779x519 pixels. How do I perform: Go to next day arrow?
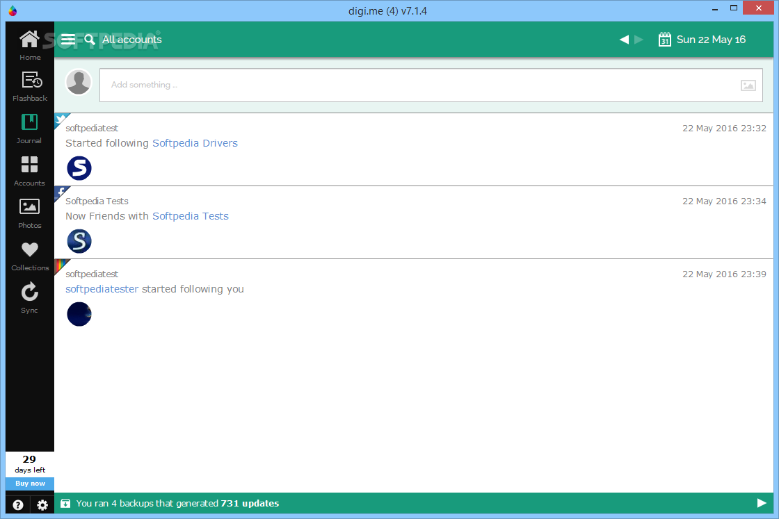tap(639, 39)
